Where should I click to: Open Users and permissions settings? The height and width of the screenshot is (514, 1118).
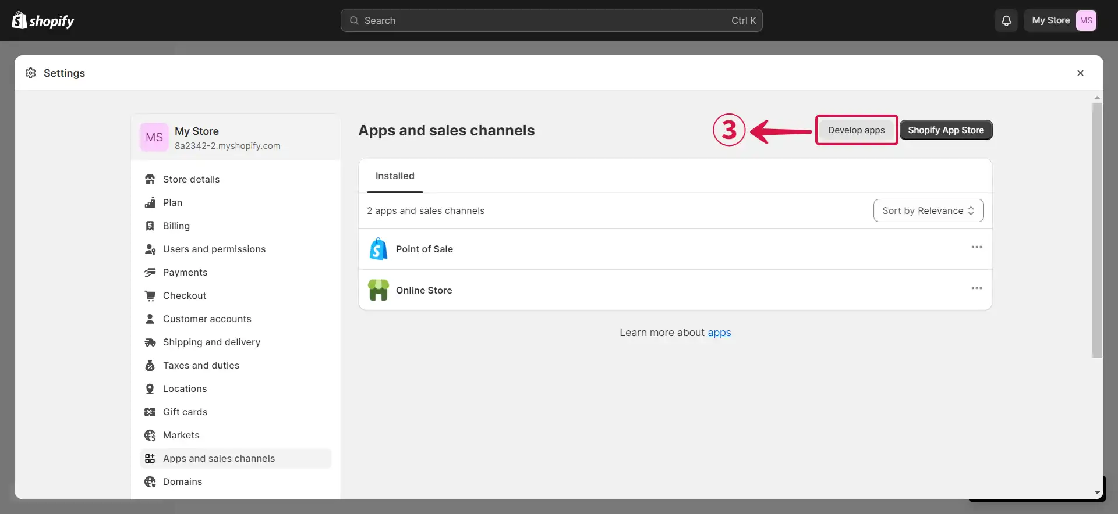(x=235, y=249)
